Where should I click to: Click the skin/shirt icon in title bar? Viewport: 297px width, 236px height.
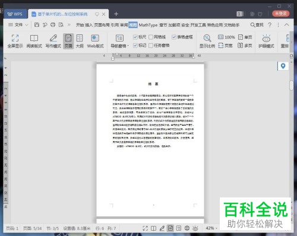(260, 14)
